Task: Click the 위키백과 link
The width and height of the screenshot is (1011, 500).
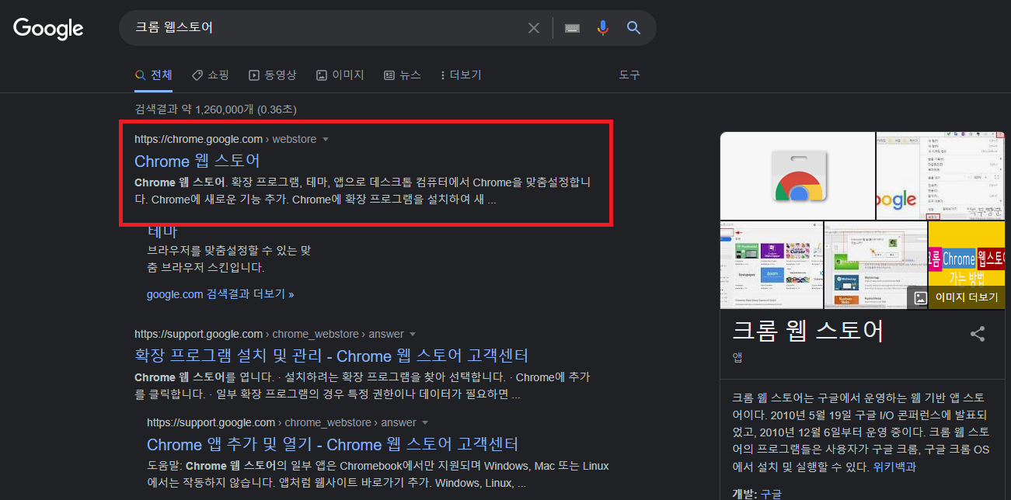Action: pyautogui.click(x=894, y=467)
